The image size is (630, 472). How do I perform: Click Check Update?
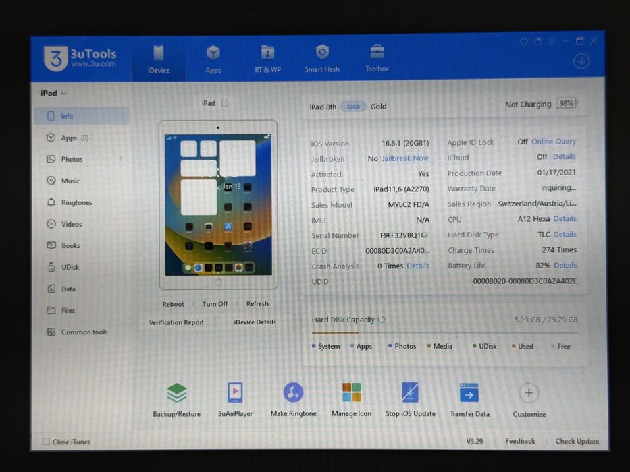[x=577, y=441]
